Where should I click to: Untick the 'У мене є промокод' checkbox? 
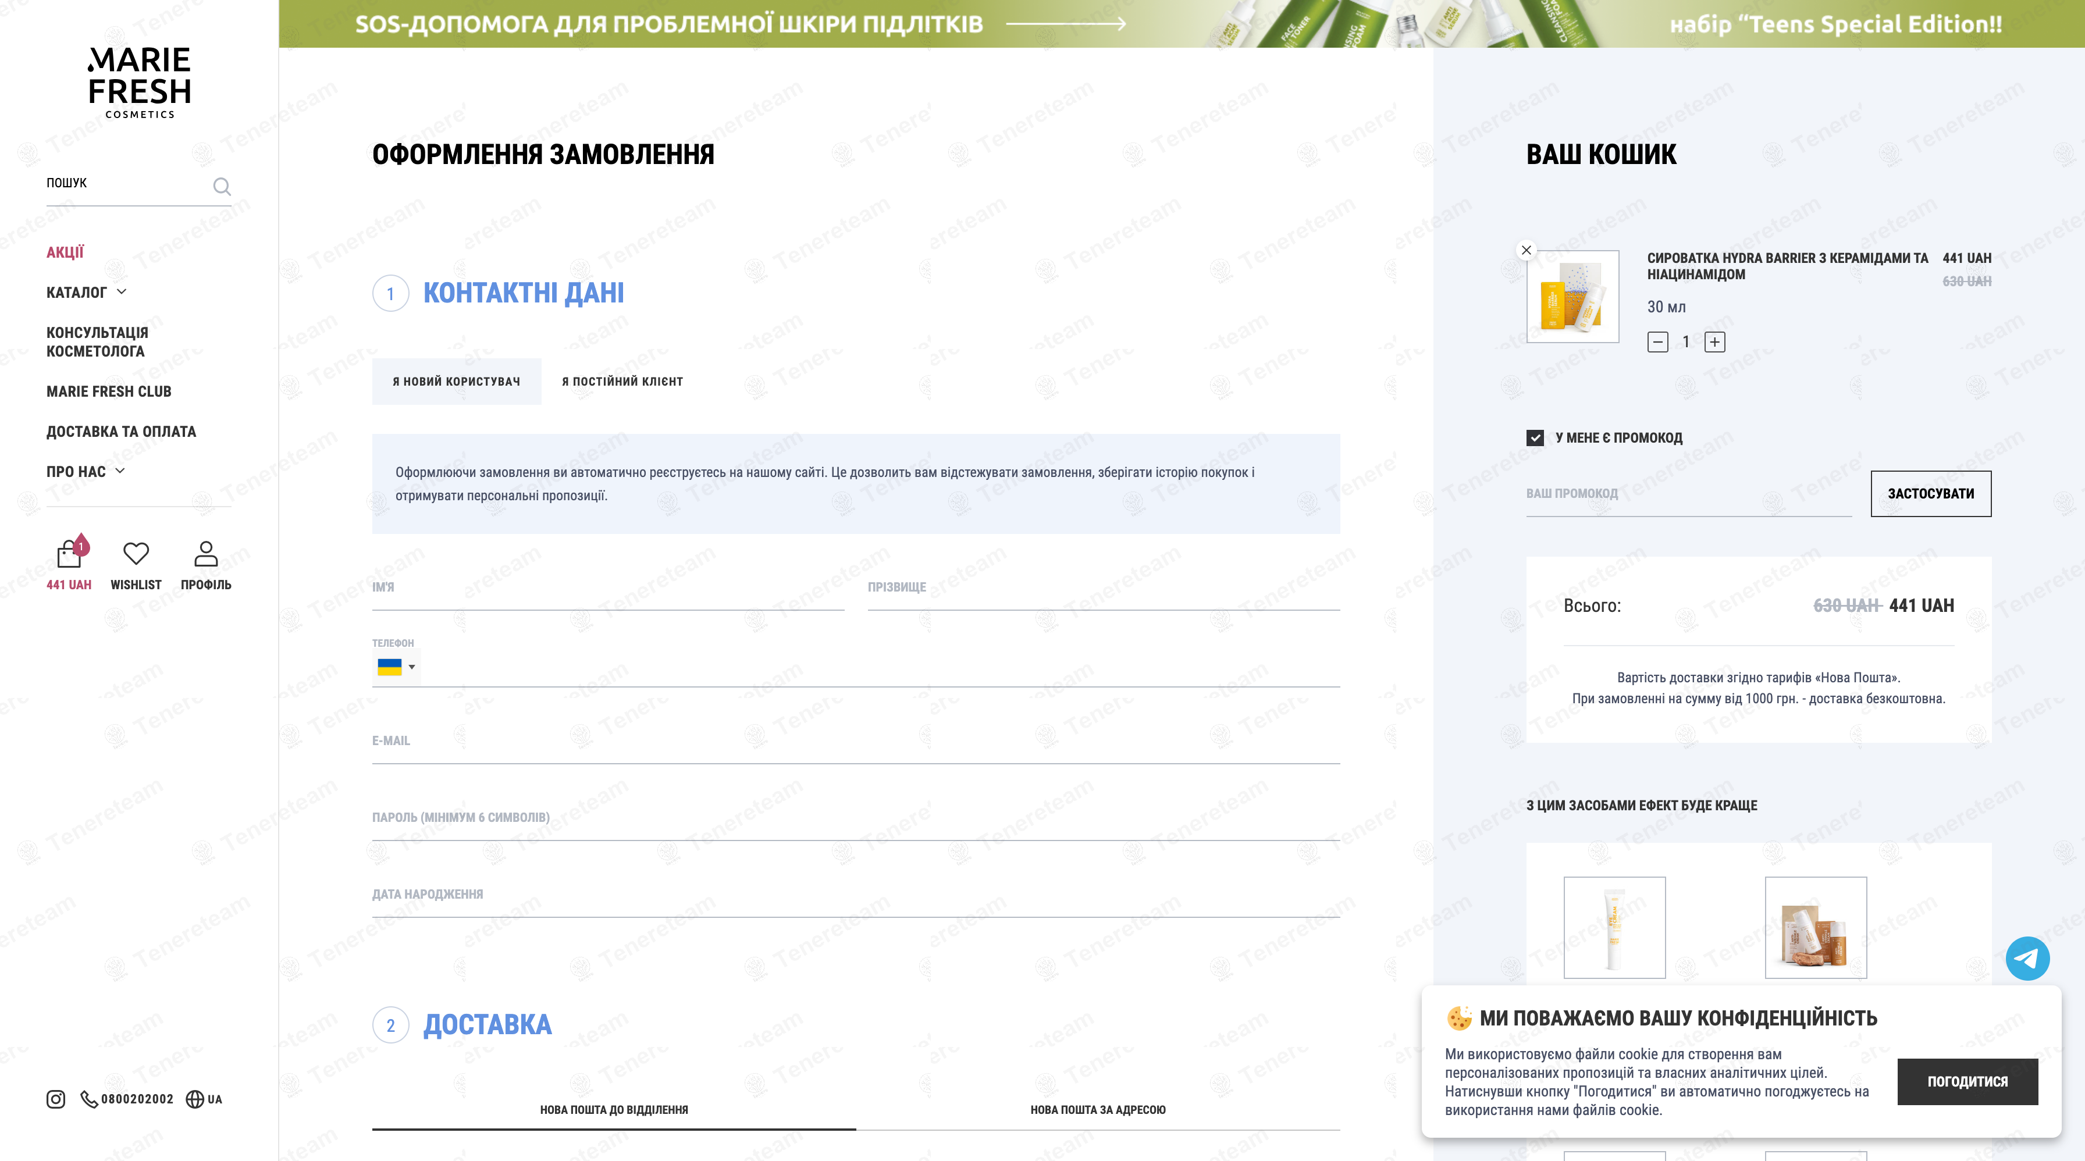[x=1535, y=437]
